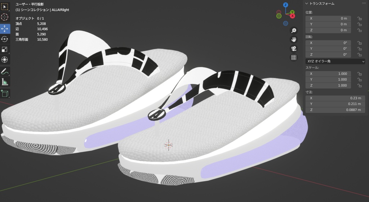The height and width of the screenshot is (202, 369).
Task: Collapse the トランスフォーム panel
Action: tap(307, 4)
